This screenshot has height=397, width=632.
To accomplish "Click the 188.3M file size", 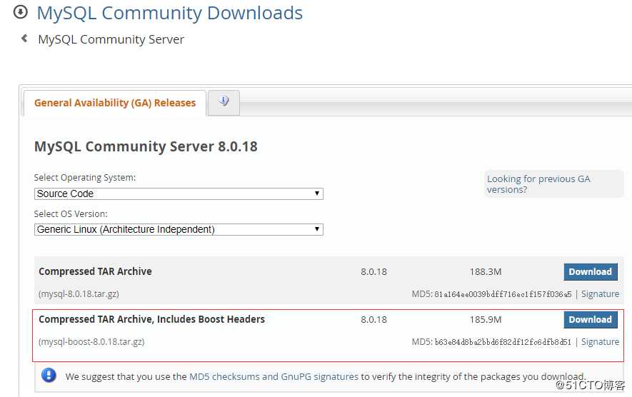I will pos(486,272).
